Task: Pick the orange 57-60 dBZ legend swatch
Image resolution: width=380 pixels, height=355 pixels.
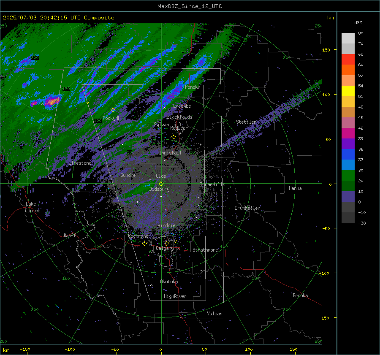Action: click(348, 70)
